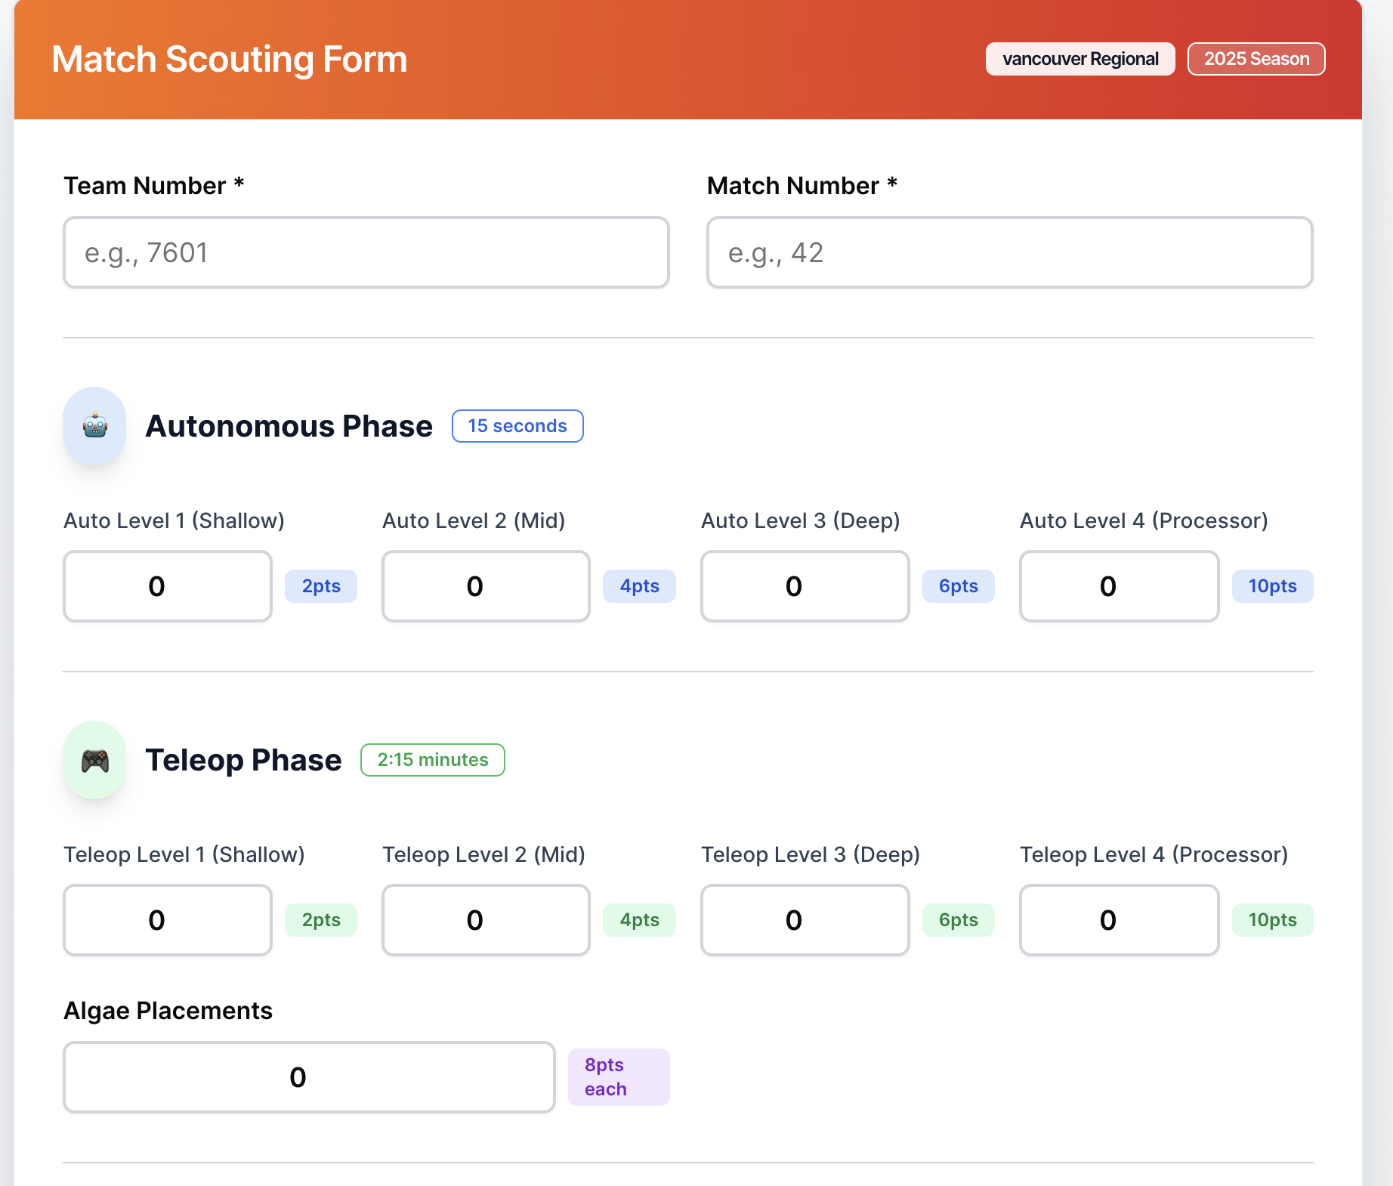Focus the Auto Level 4 (Processor) field
Screen dimensions: 1393x1186
[x=1119, y=586]
